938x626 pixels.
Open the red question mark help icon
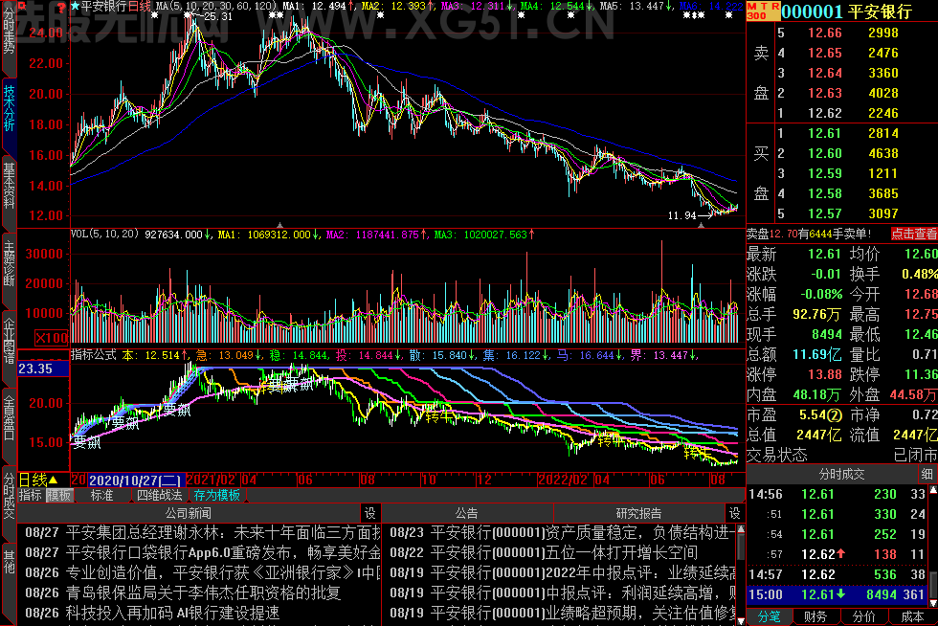(61, 8)
